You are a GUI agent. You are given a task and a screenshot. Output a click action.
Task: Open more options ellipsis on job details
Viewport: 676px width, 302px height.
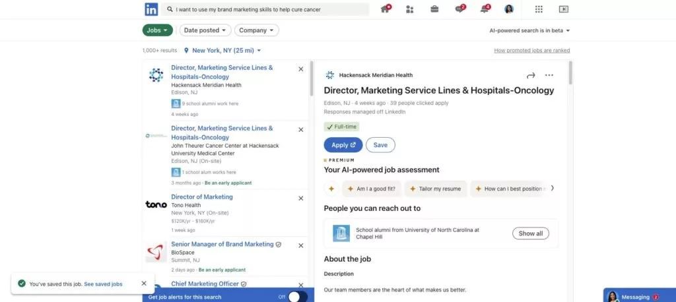pos(549,75)
